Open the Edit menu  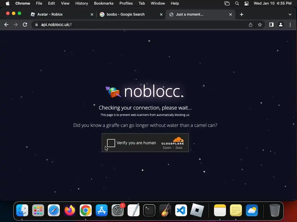coord(51,3)
